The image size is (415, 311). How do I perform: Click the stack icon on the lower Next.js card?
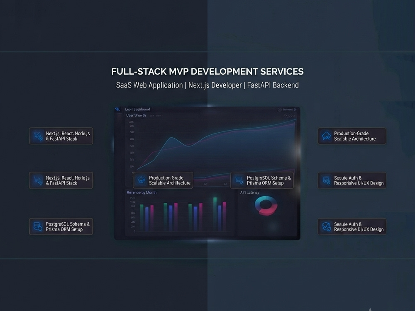(x=38, y=180)
